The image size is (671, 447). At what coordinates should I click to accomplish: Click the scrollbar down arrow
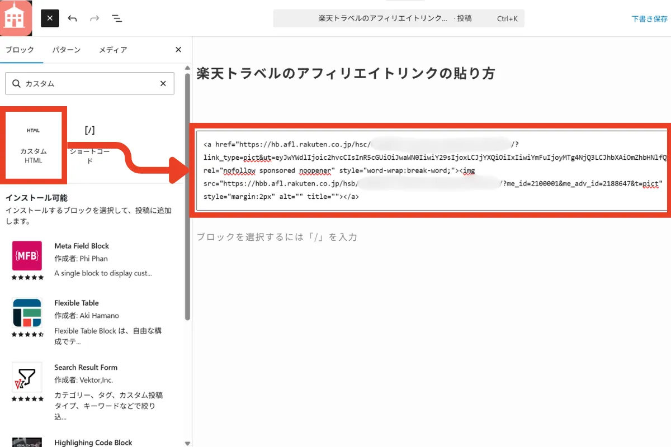click(188, 443)
